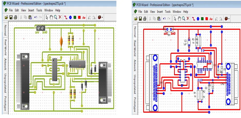Red X delete tool in left window
241x118 pixels.
(x=60, y=17)
